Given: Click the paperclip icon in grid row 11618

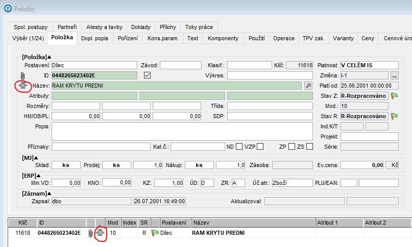Looking at the screenshot, I should 90,233.
